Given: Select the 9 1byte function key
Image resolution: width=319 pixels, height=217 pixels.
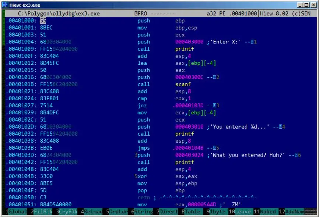Looking at the screenshot, I should pyautogui.click(x=217, y=212).
